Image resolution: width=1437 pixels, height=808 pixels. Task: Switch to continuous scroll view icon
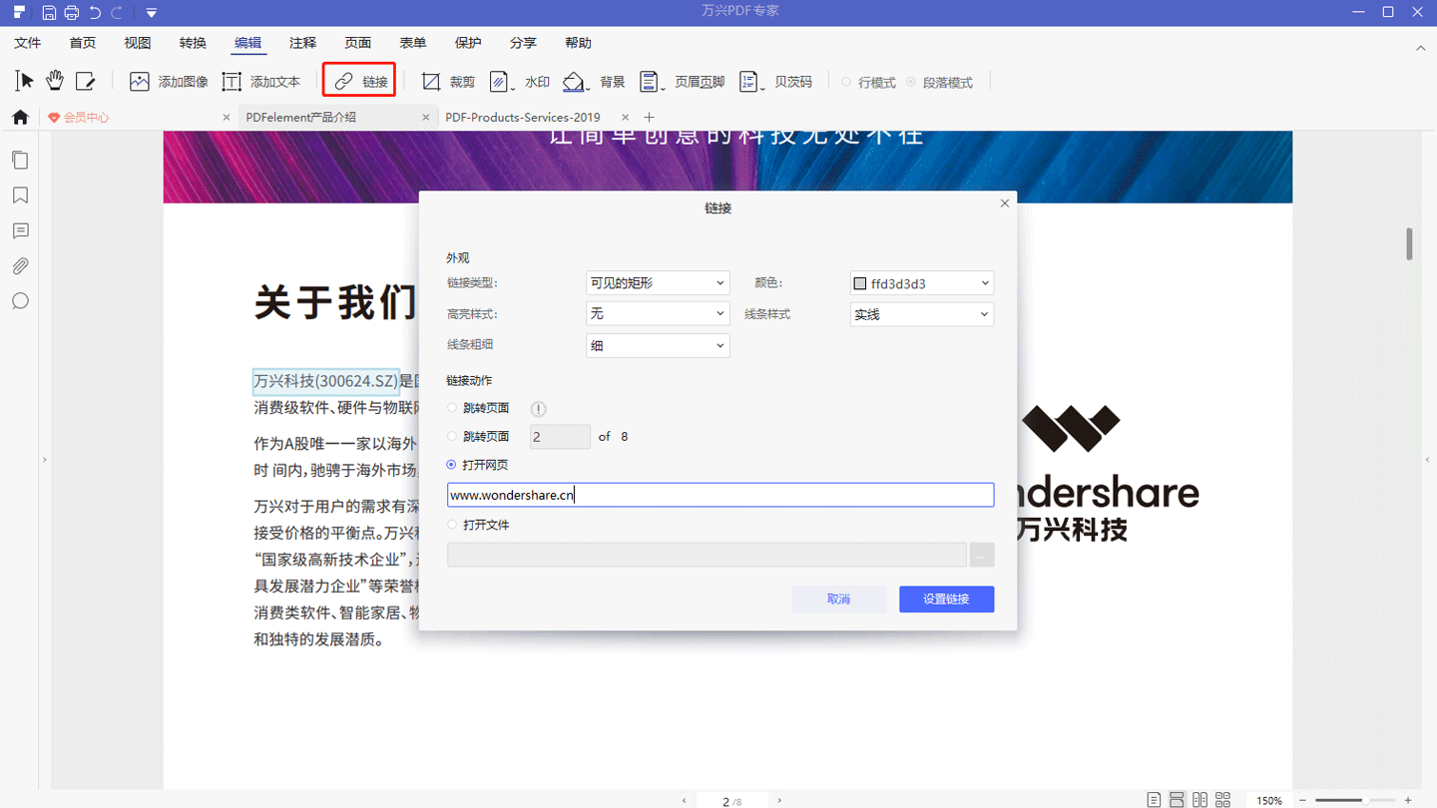[x=1177, y=800]
